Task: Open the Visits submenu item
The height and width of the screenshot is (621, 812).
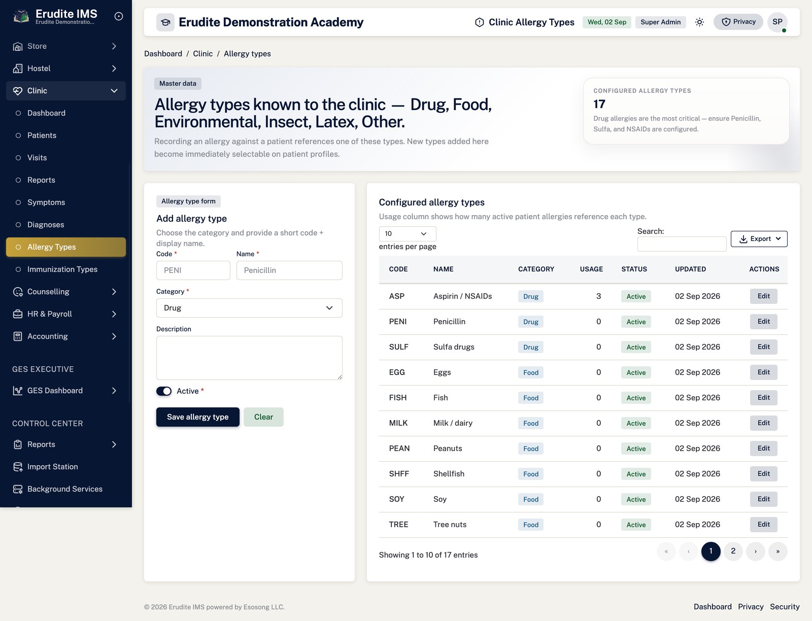Action: click(x=66, y=158)
